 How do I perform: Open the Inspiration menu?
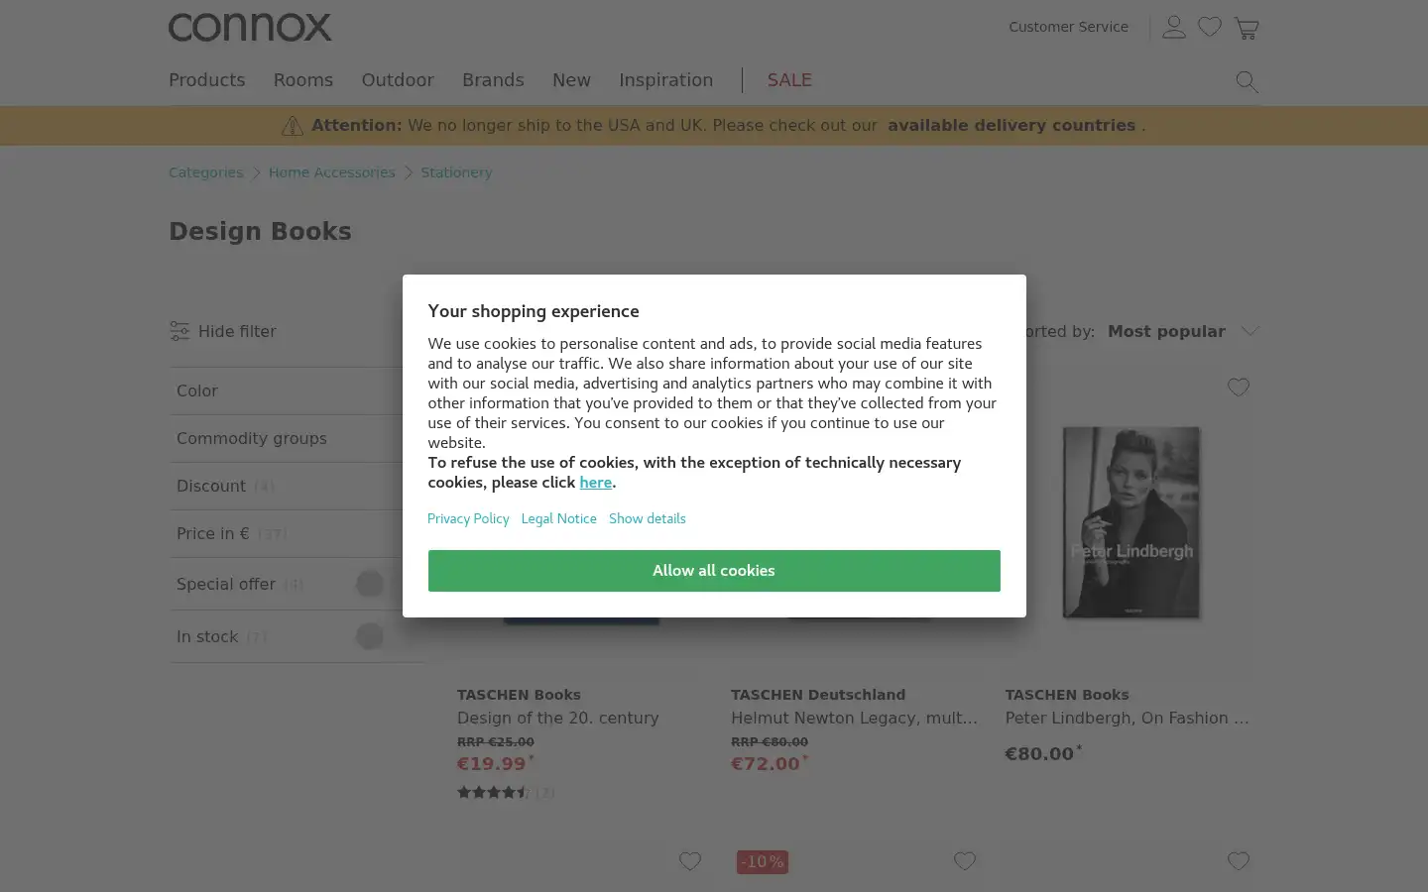point(665,80)
